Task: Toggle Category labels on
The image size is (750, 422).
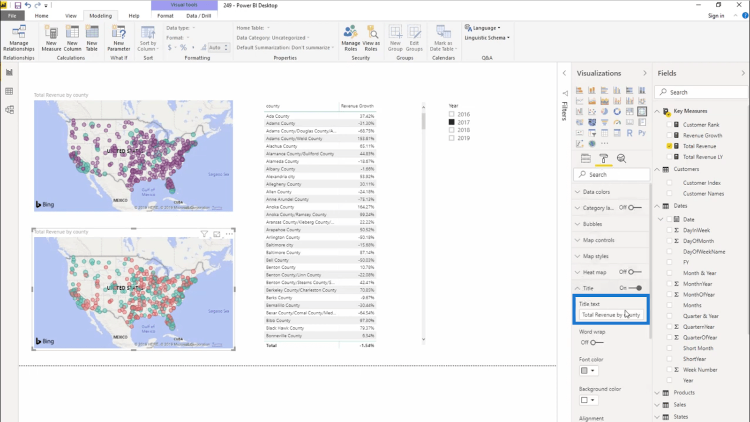Action: (x=635, y=208)
